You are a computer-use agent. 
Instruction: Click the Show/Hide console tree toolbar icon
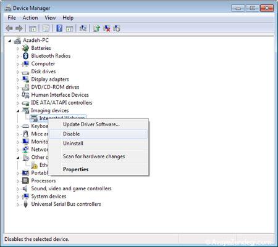pos(33,28)
